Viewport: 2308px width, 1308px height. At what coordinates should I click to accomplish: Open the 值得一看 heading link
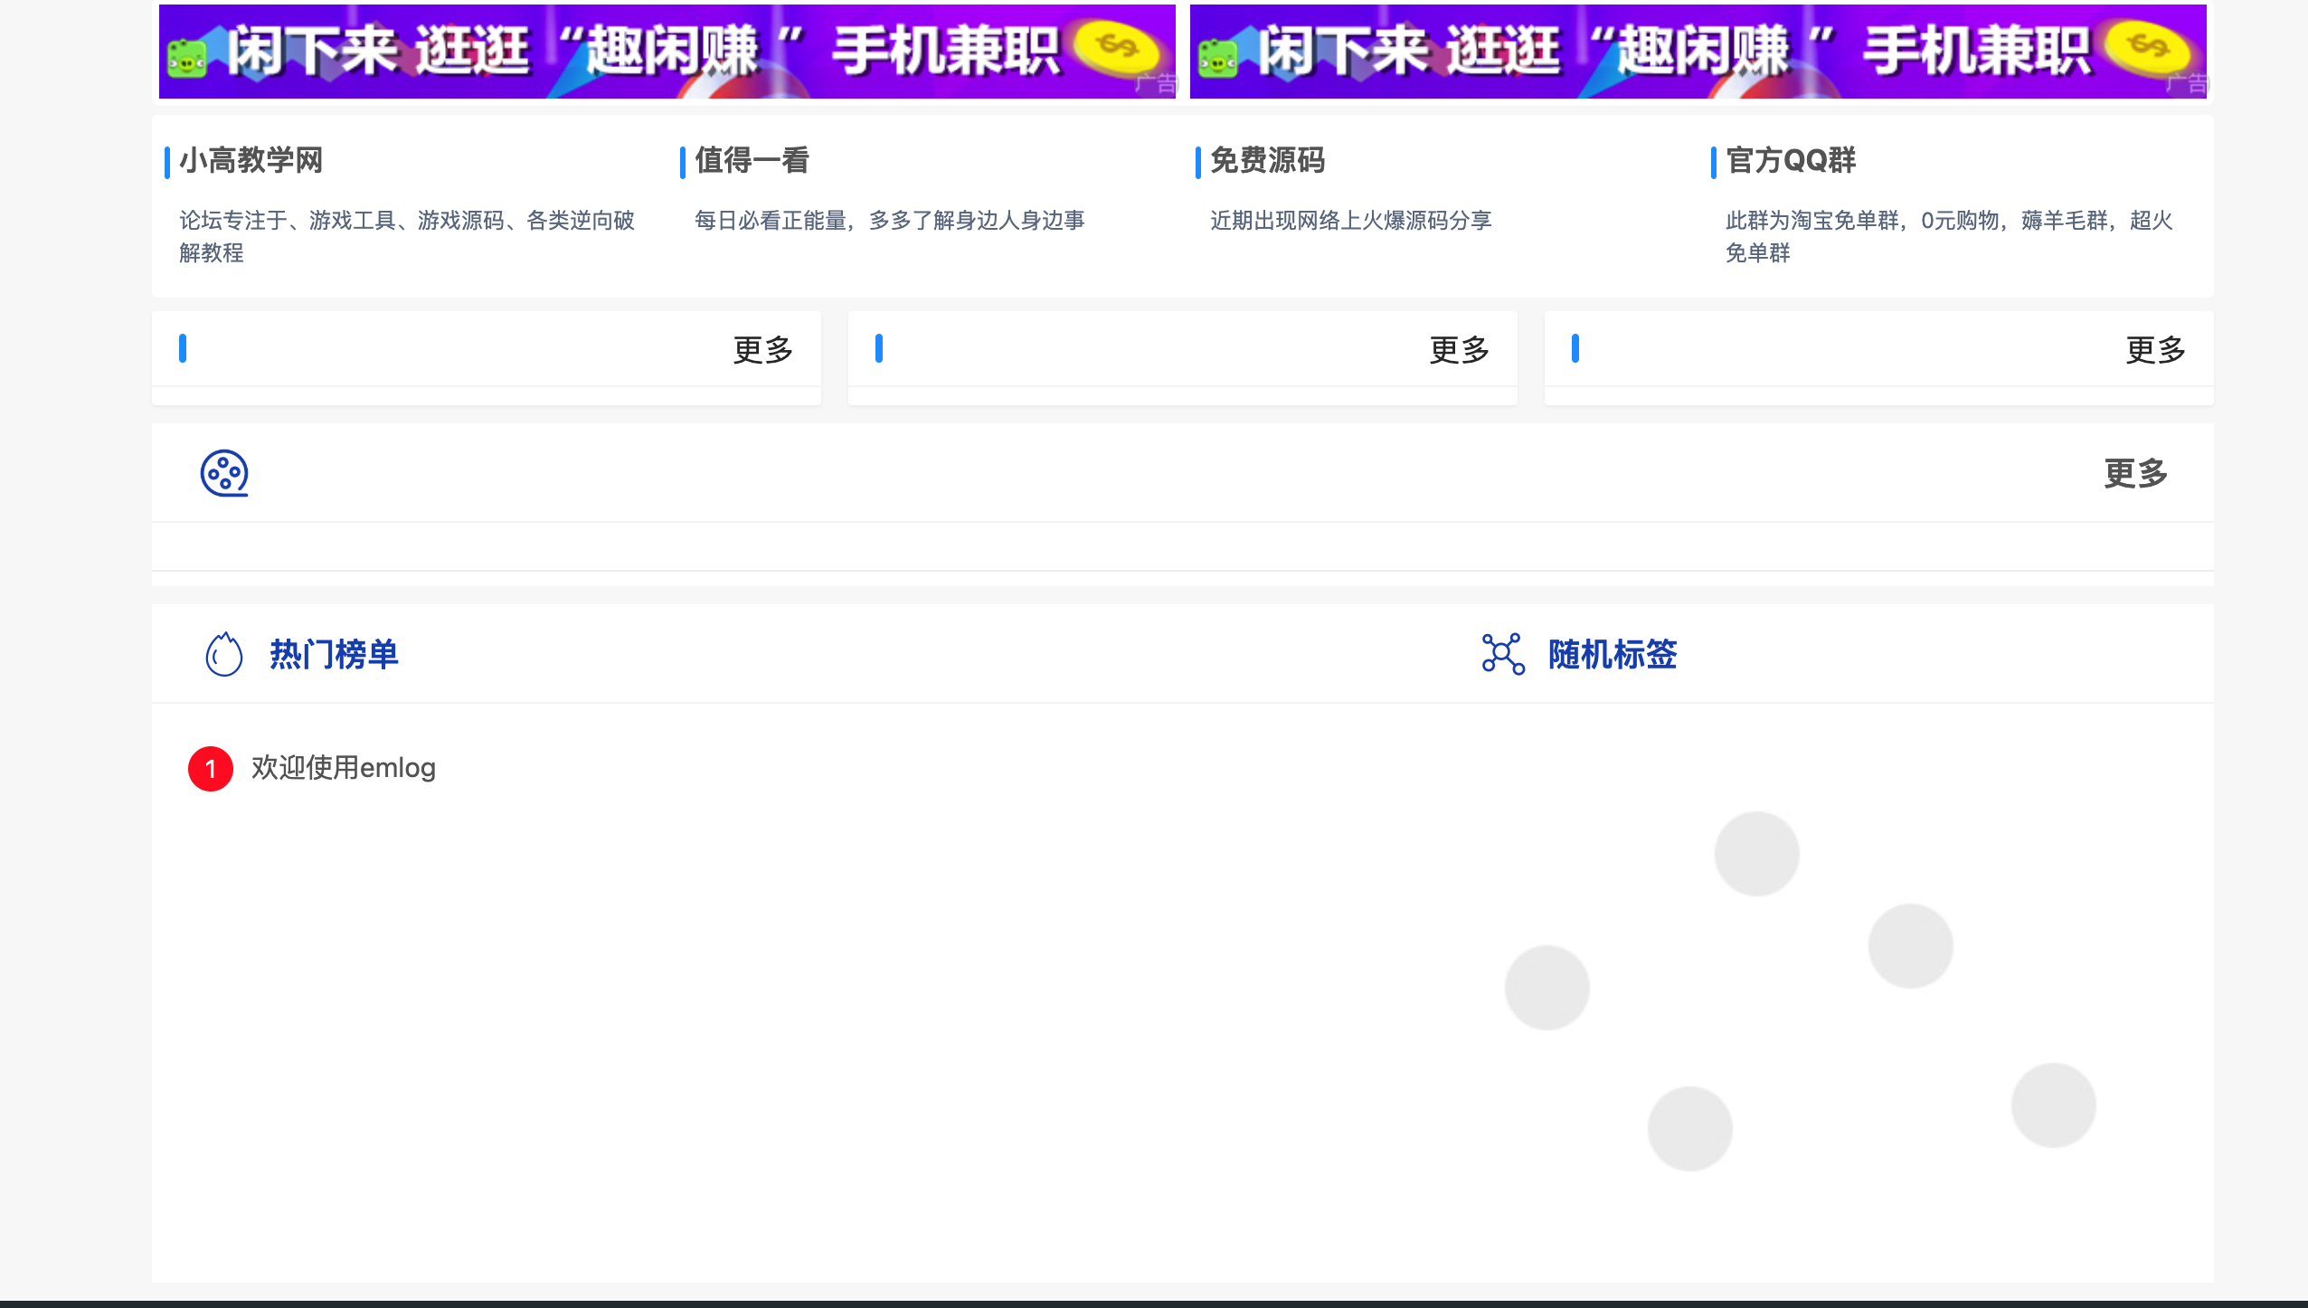coord(752,160)
